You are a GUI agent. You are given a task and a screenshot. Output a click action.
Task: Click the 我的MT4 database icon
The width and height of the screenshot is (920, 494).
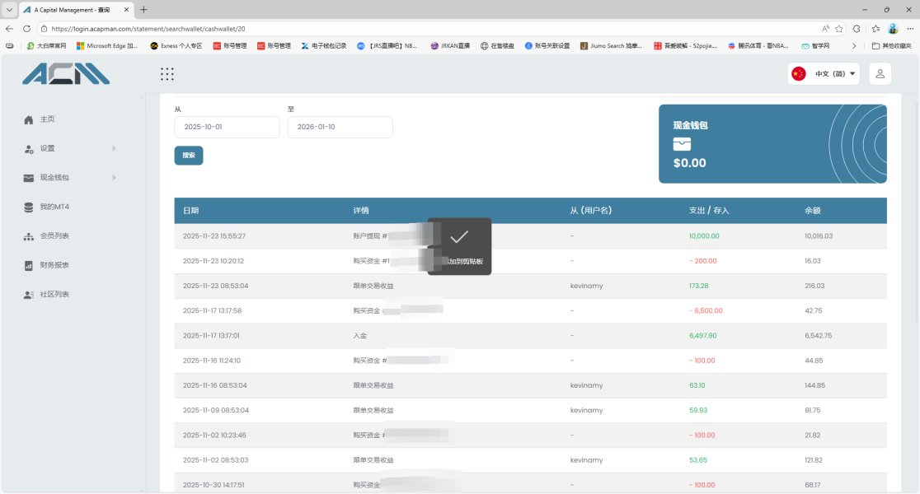pyautogui.click(x=29, y=207)
